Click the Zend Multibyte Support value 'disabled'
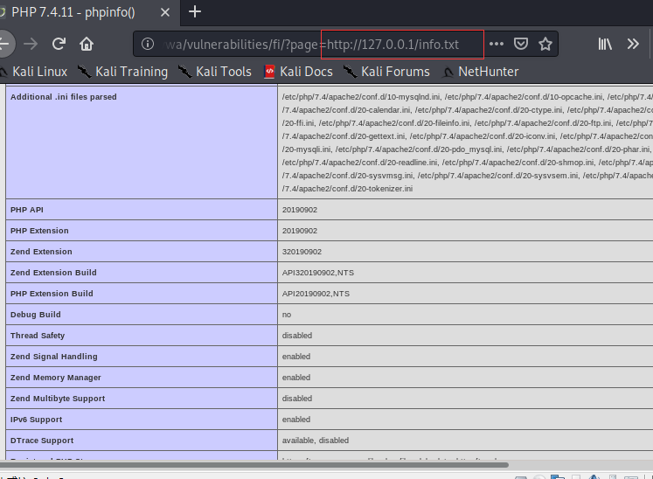 (297, 399)
